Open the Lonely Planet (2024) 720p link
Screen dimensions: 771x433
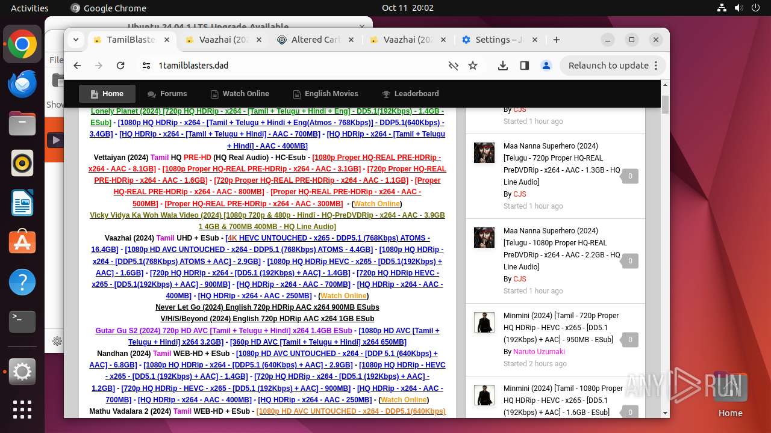point(267,117)
